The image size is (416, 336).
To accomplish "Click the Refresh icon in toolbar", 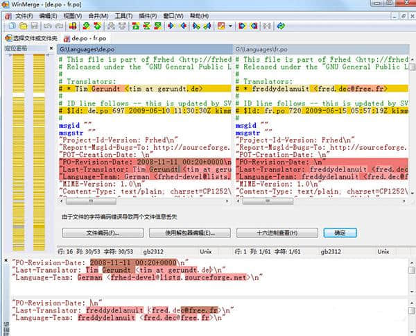I will [281, 26].
